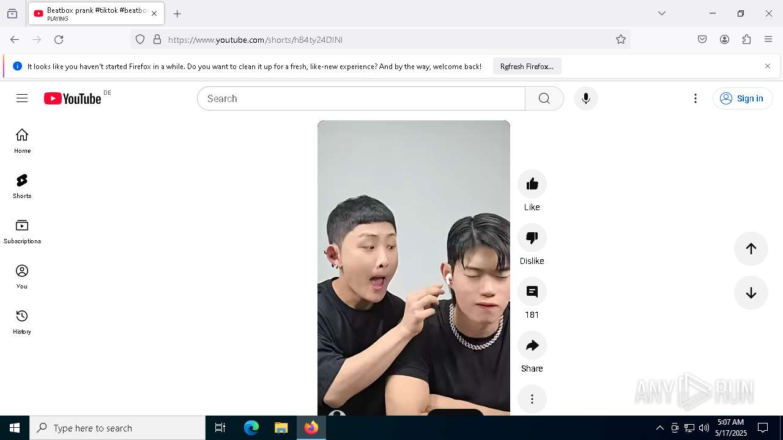Go to YouTube home via logo
783x440 pixels.
pos(72,98)
